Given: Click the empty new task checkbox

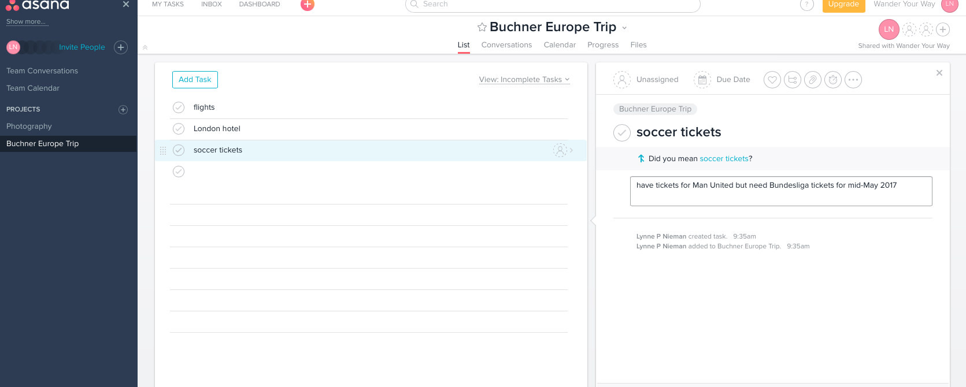Looking at the screenshot, I should click(179, 172).
